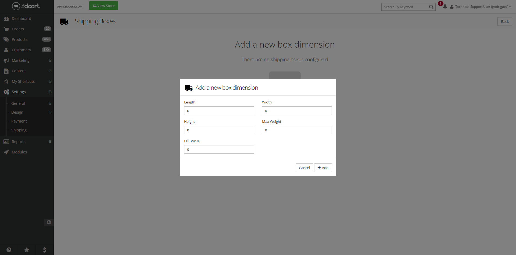Click the 3dcart logo
Screen dimensions: 516x255
26,6
